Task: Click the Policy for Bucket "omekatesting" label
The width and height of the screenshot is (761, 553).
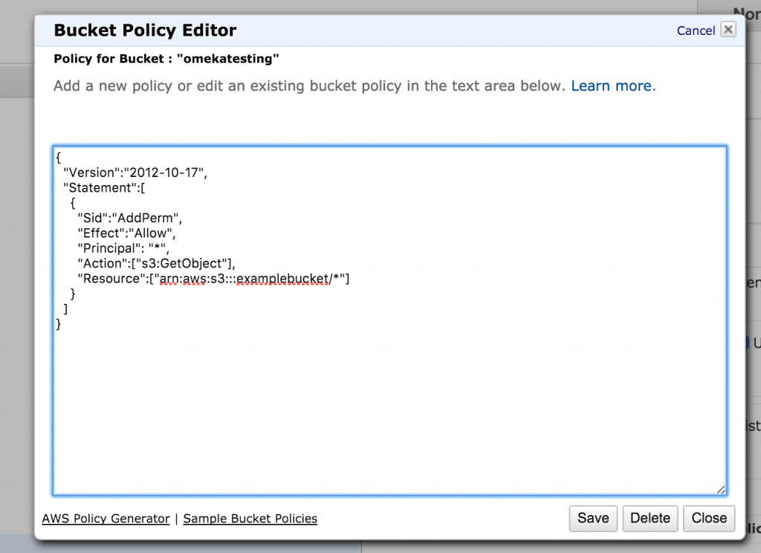Action: (x=166, y=59)
